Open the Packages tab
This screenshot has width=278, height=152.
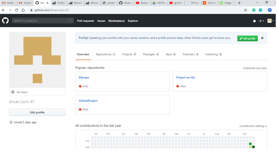pos(151,54)
